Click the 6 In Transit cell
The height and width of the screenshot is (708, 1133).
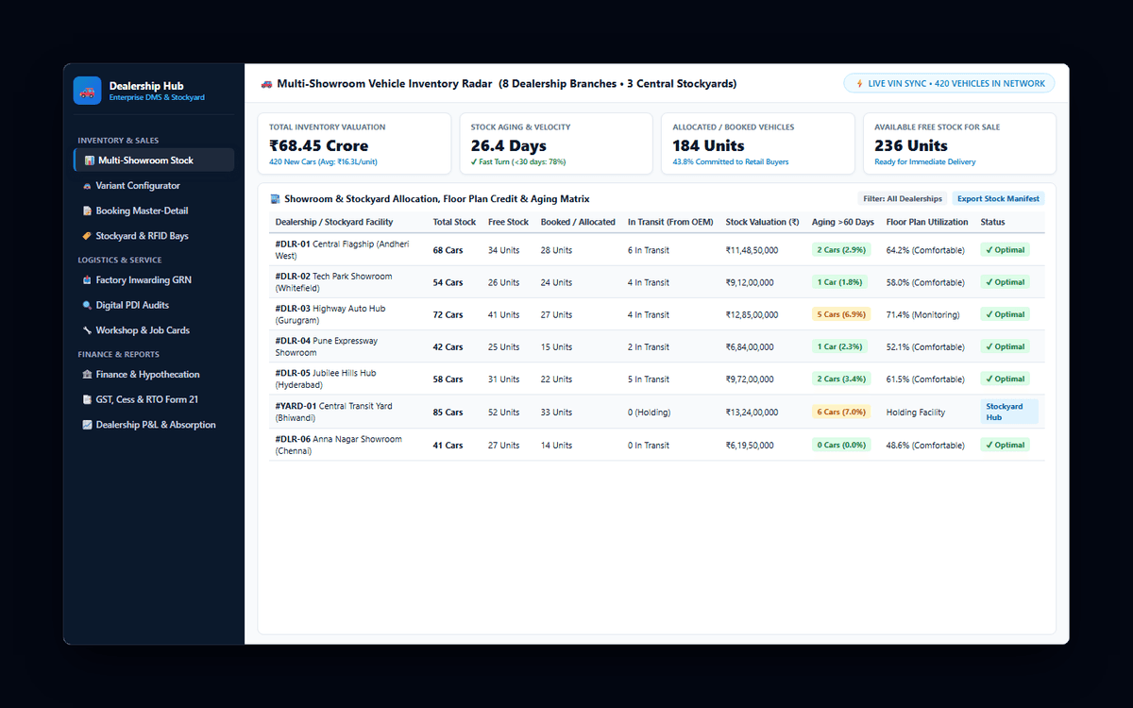649,250
